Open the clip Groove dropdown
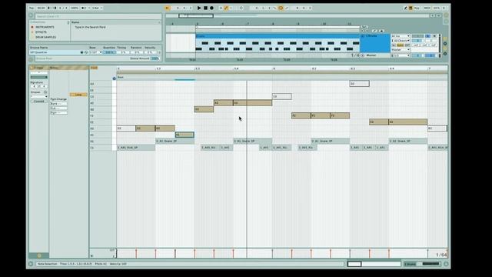Image resolution: width=492 pixels, height=277 pixels. pyautogui.click(x=39, y=97)
